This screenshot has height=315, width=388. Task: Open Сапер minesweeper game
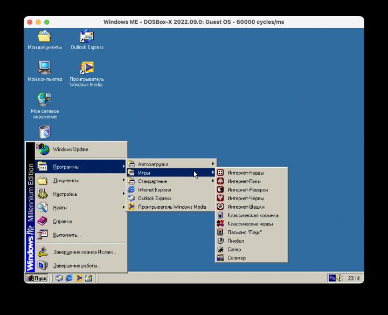[x=234, y=250]
